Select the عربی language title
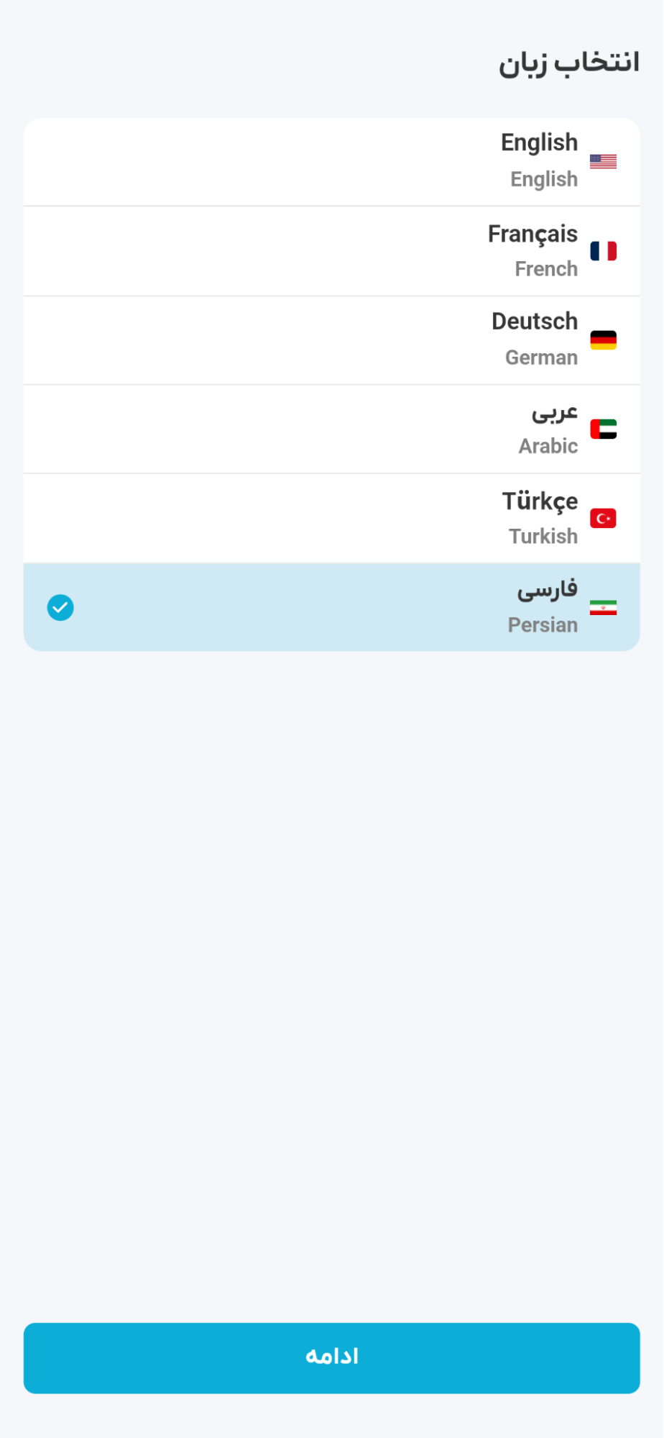The width and height of the screenshot is (664, 1438). pos(554,412)
